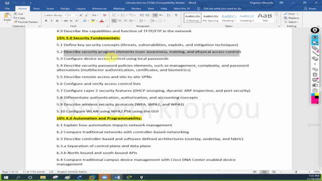Open Word from the Windows taskbar
The height and width of the screenshot is (181, 322).
pos(117,177)
